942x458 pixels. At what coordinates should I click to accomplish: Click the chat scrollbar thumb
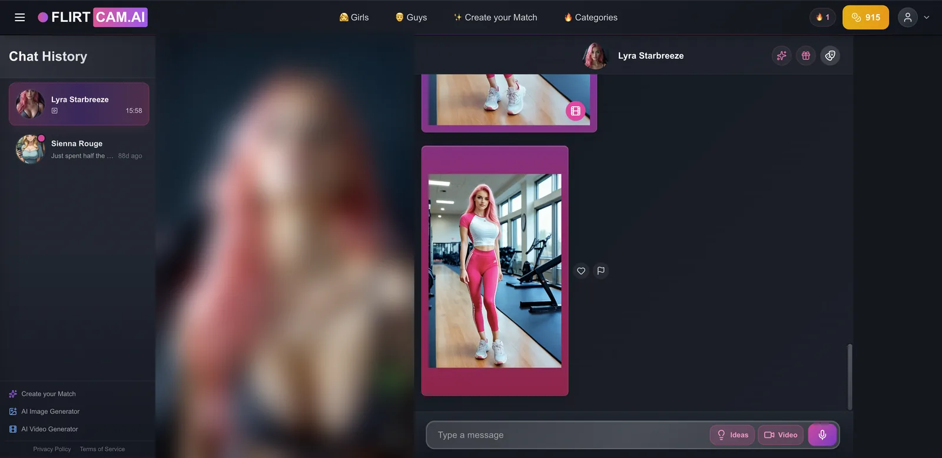tap(850, 377)
